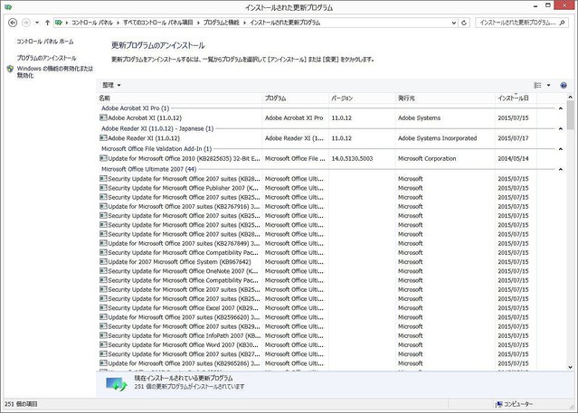Click publisher Adobe Systems Incorporated cell
This screenshot has height=413, width=578.
click(x=437, y=138)
